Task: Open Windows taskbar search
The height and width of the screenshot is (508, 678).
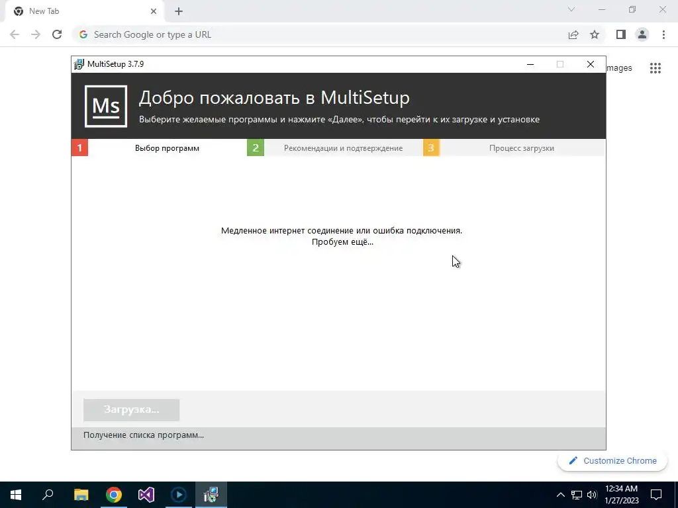Action: tap(48, 495)
